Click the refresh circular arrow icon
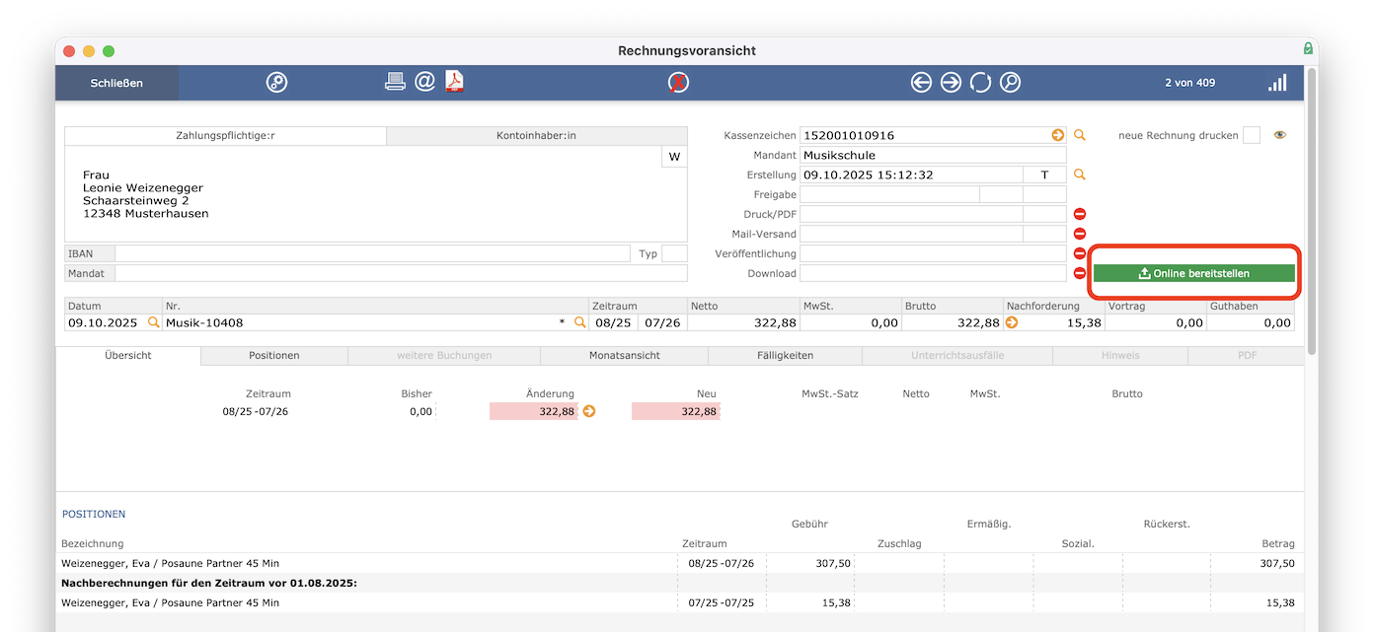The width and height of the screenshot is (1374, 632). click(980, 83)
